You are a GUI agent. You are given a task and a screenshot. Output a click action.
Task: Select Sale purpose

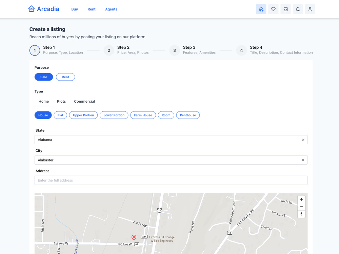44,77
